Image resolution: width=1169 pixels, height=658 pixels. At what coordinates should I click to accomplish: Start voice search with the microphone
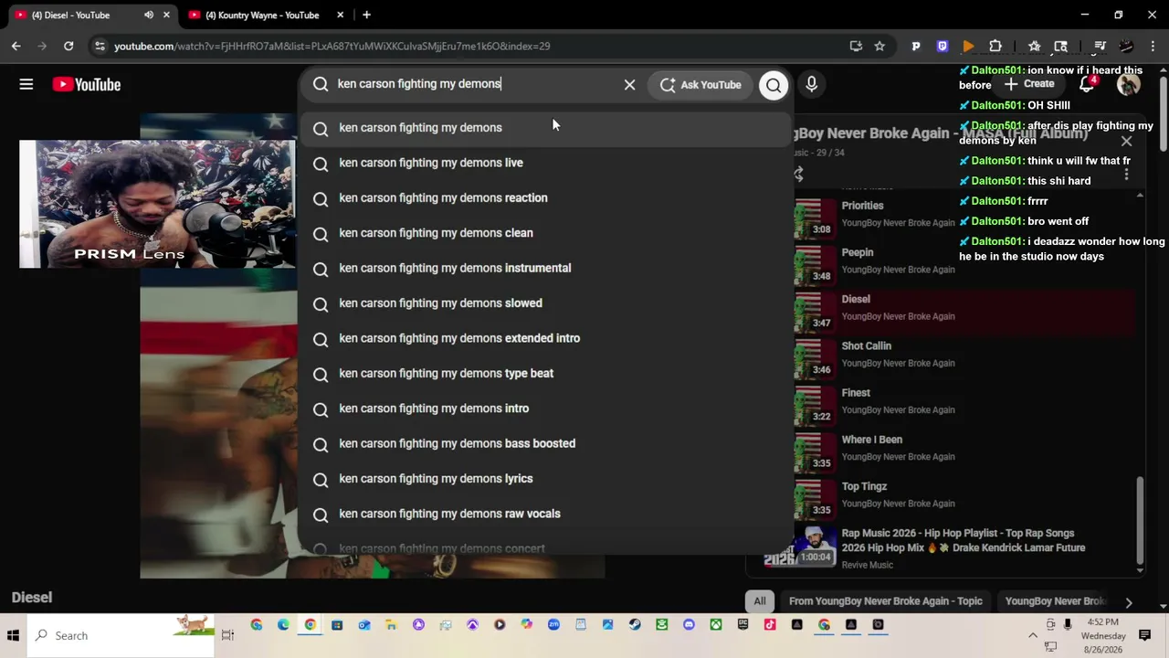(x=811, y=84)
